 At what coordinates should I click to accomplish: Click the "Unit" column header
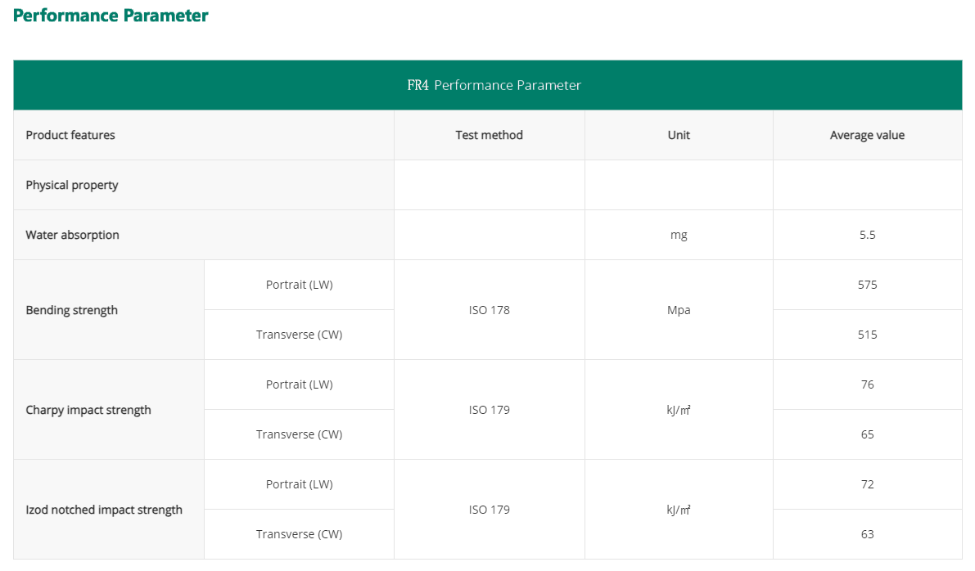pyautogui.click(x=679, y=135)
